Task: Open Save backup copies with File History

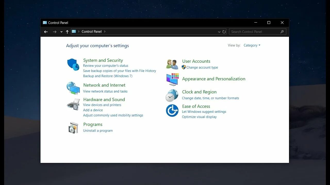Action: click(119, 71)
